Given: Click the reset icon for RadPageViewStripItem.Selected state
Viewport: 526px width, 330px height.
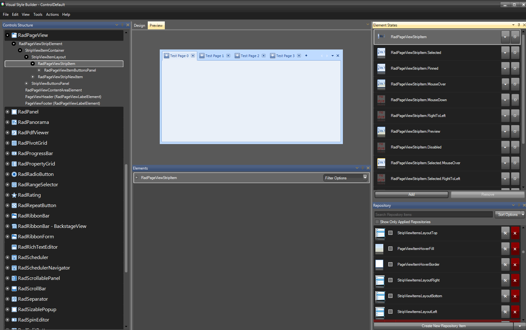Looking at the screenshot, I should click(515, 53).
